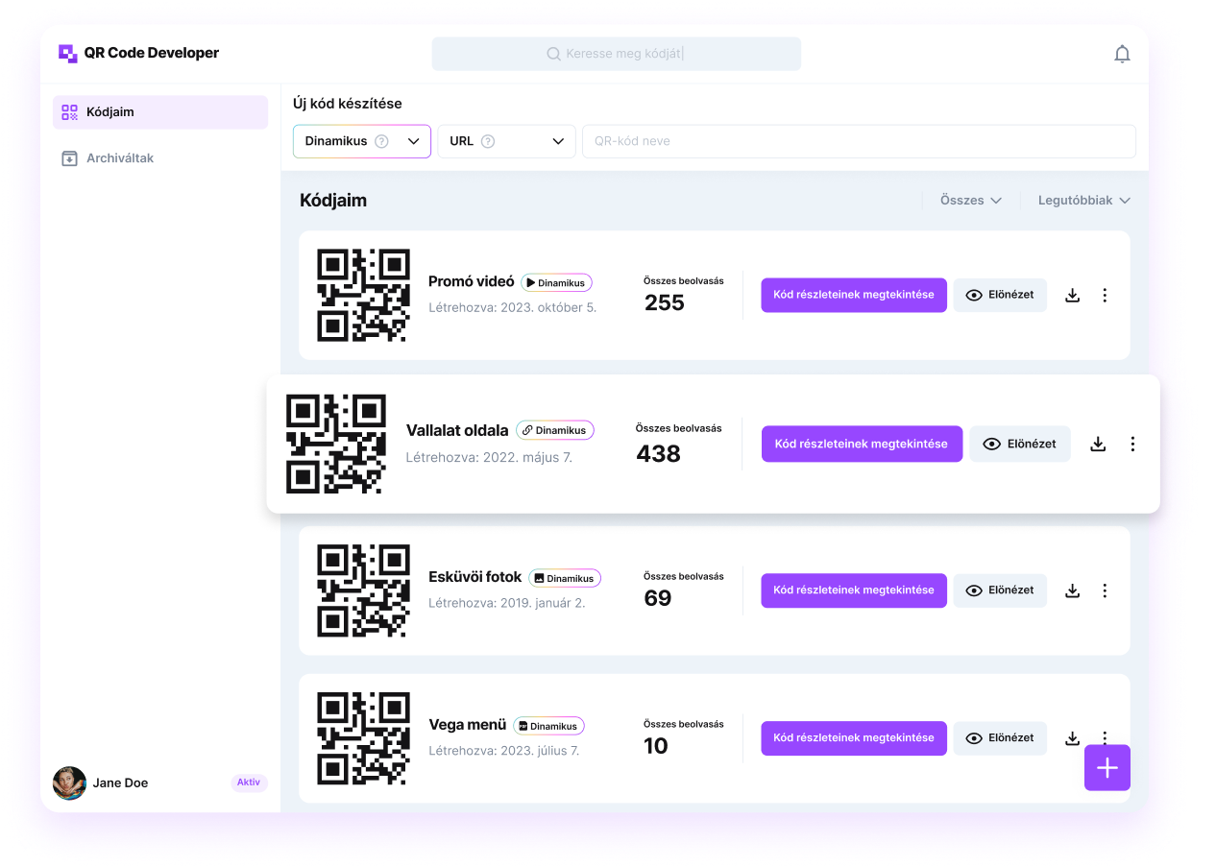
Task: Click the scan count 10
Action: (x=656, y=747)
